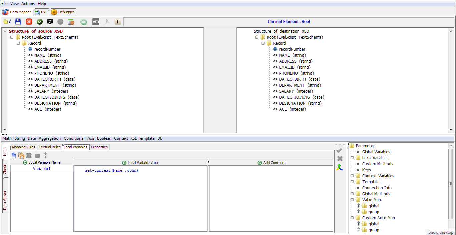Open the String functions menu
Screen dimensions: 456x235
click(x=20, y=138)
